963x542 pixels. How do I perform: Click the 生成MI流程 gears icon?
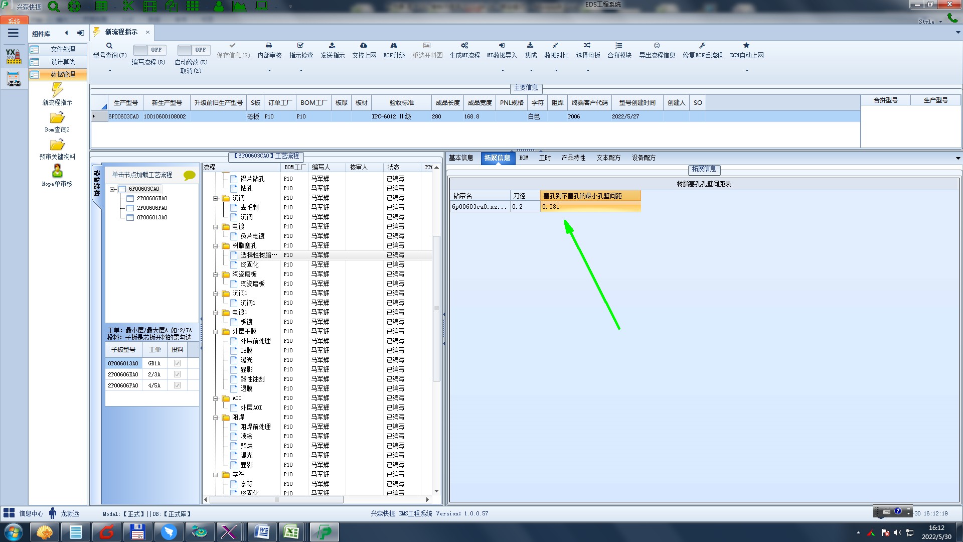click(x=464, y=46)
